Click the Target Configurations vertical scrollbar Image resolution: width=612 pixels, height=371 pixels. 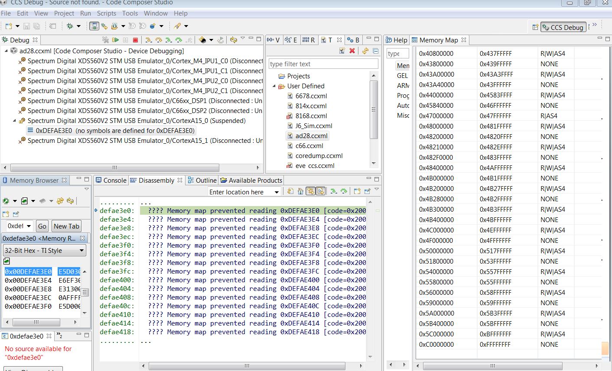point(373,109)
